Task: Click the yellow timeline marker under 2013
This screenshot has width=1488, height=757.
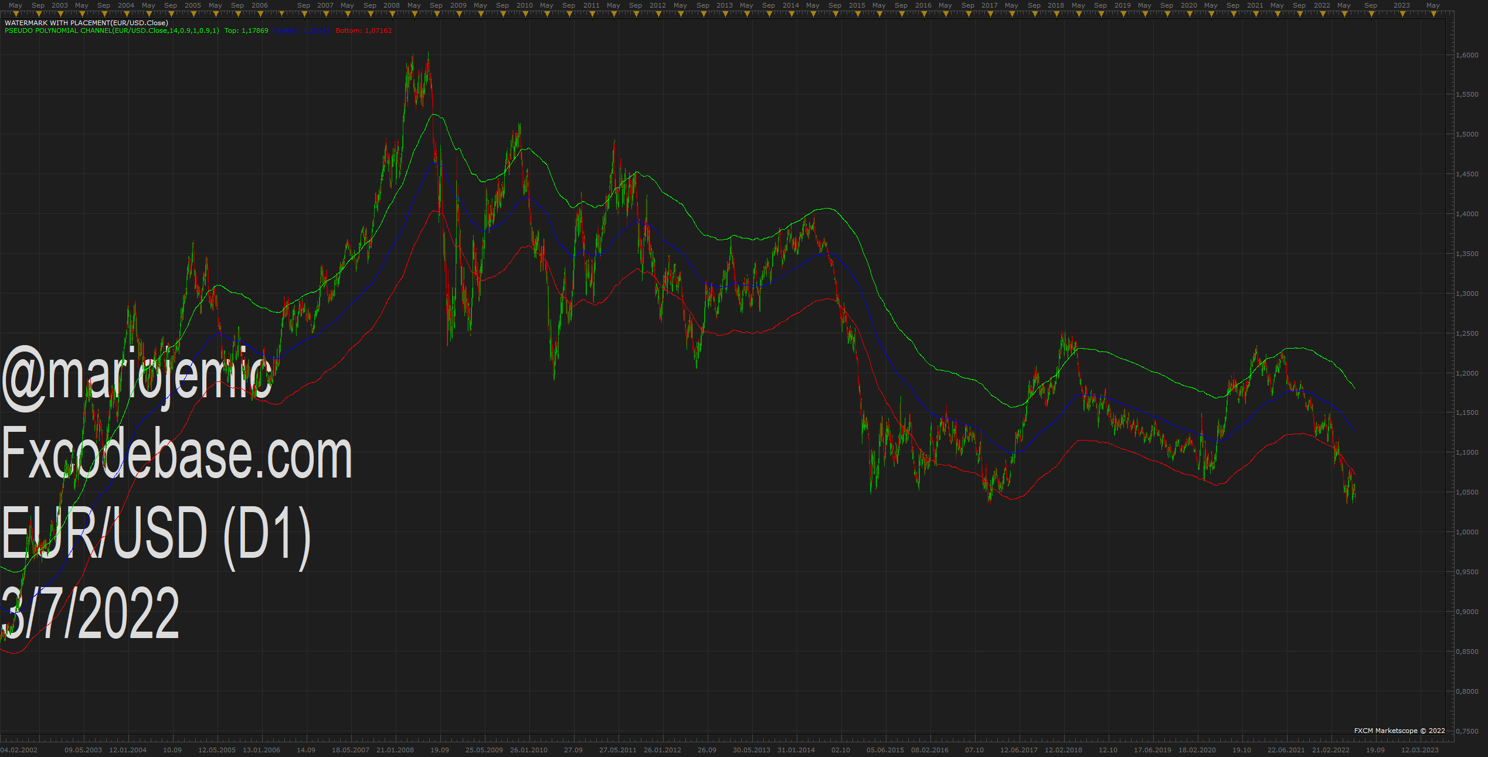Action: pos(725,13)
